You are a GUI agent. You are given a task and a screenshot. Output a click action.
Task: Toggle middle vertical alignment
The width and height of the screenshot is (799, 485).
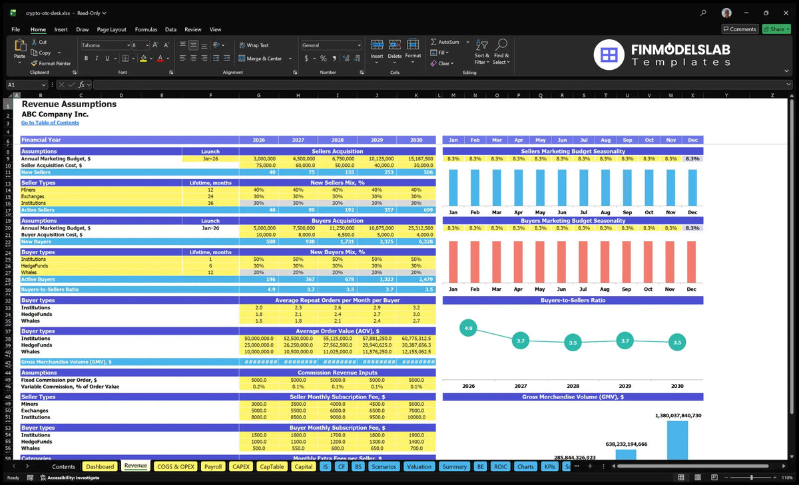[x=194, y=45]
